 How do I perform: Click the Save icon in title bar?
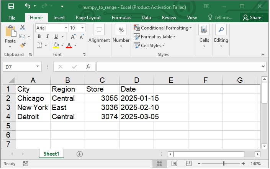(11, 7)
